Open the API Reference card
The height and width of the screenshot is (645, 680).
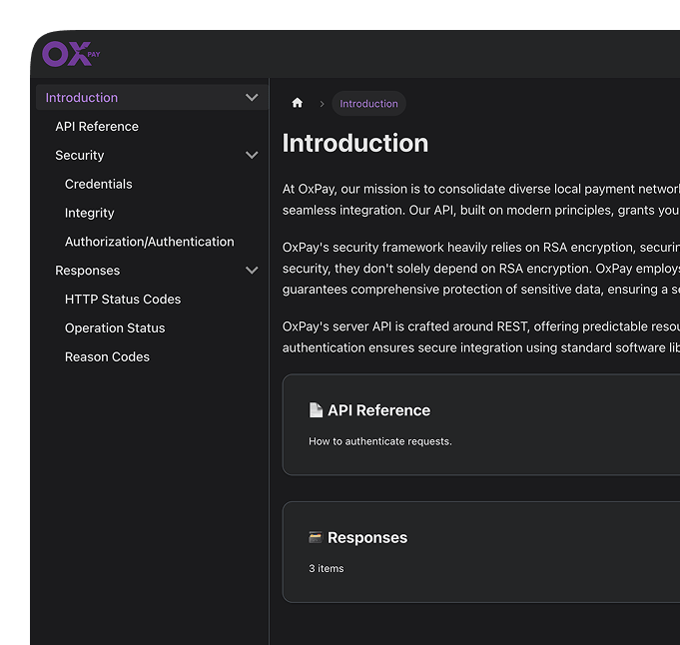pos(479,424)
